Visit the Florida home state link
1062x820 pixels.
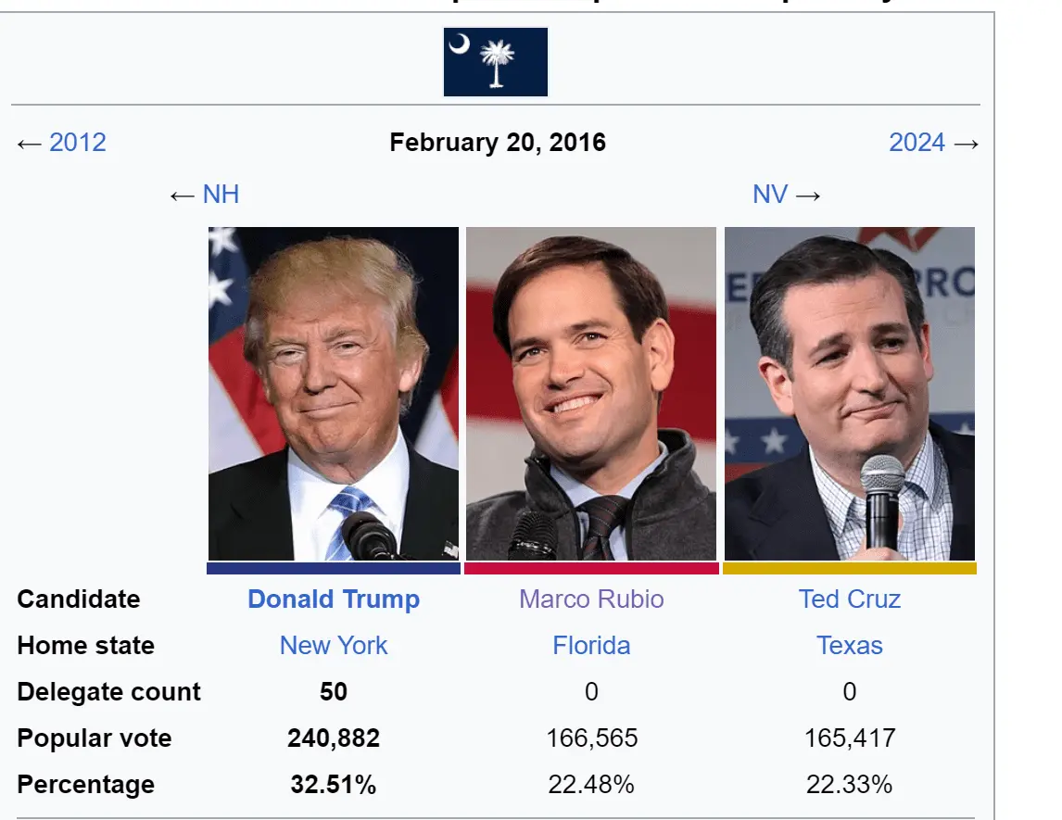point(591,646)
